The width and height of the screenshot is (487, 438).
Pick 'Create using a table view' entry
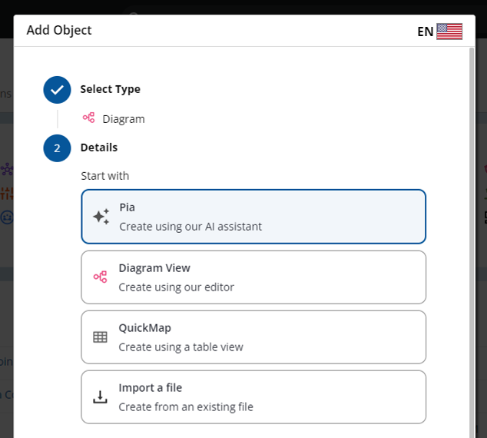[x=181, y=347]
